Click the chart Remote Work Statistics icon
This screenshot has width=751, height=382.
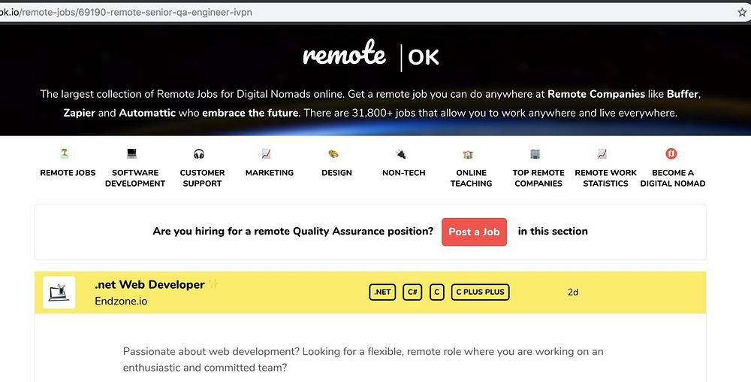point(602,154)
